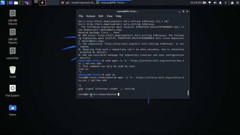Click the volume speaker icon
The width and height of the screenshot is (240, 135).
215,3
